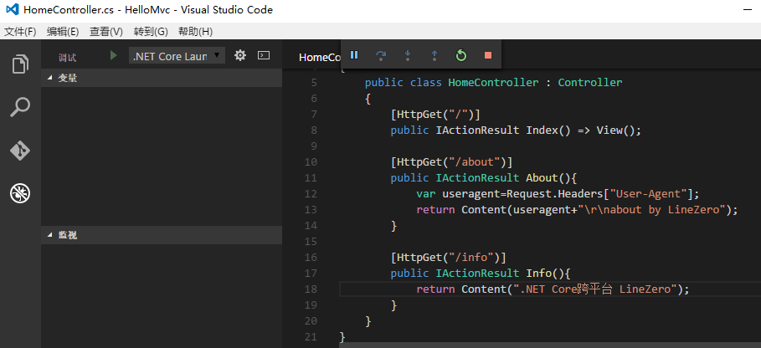This screenshot has width=761, height=348.
Task: Click the Controller base class name
Action: (590, 82)
